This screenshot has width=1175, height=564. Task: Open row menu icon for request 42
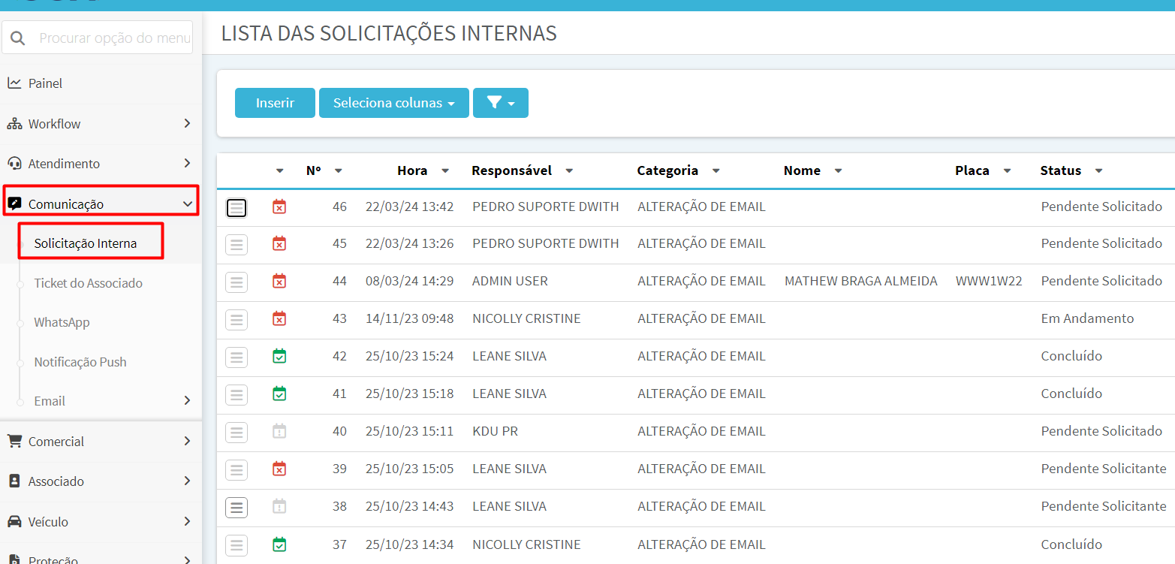tap(237, 357)
